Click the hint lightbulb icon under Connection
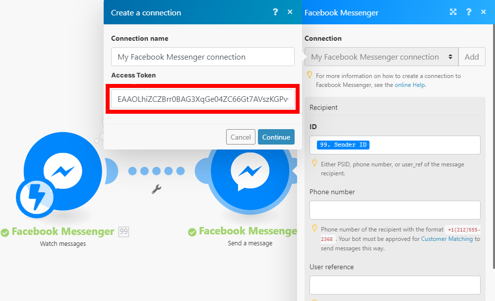This screenshot has width=495, height=301. coord(309,75)
